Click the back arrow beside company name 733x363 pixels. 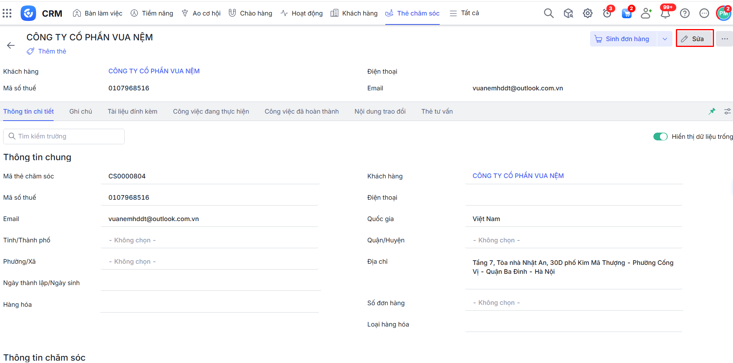click(x=11, y=45)
